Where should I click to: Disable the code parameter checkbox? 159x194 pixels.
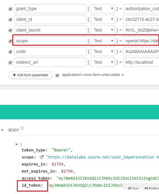coord(10,52)
